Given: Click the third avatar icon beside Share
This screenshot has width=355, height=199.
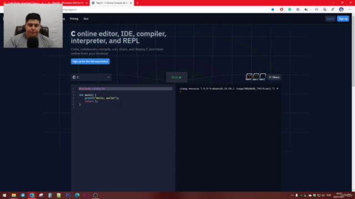Looking at the screenshot, I should (x=263, y=76).
